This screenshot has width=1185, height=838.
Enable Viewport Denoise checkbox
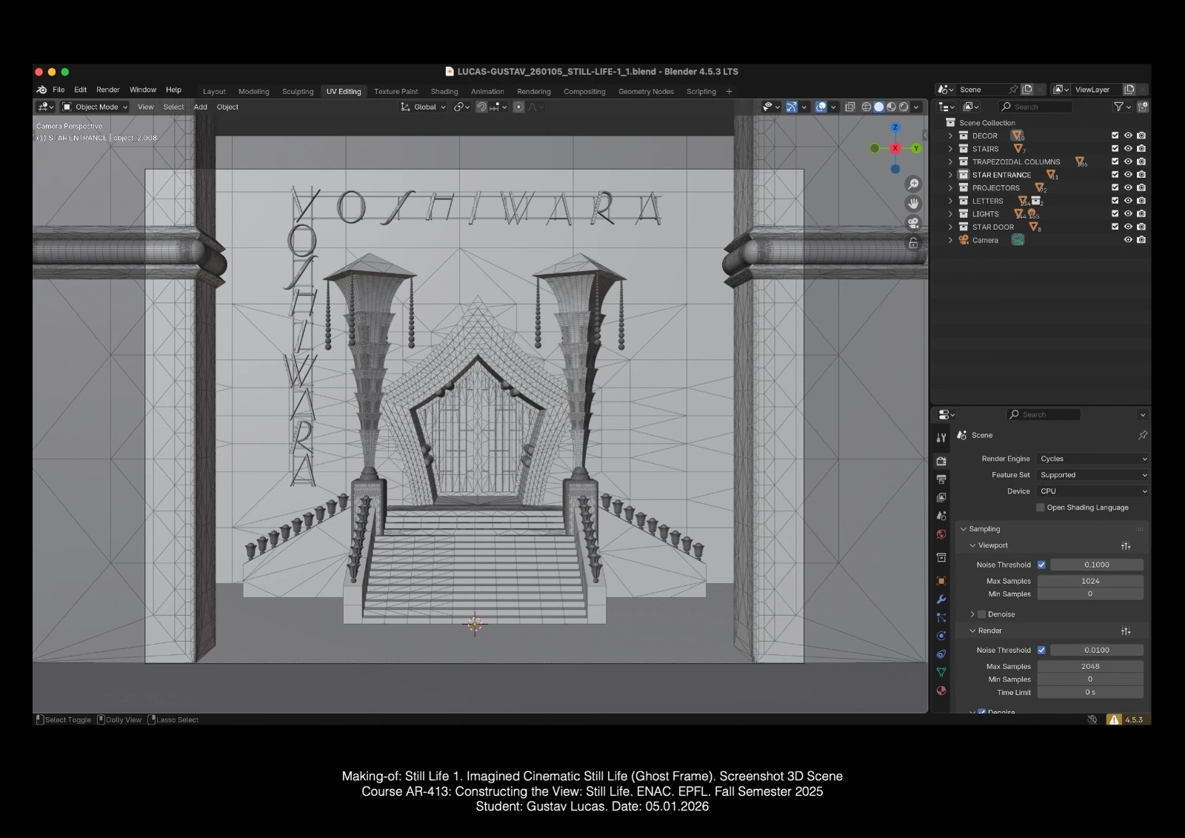click(x=982, y=614)
